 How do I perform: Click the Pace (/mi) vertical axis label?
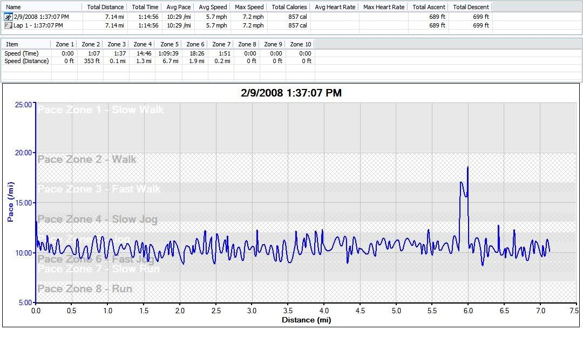pyautogui.click(x=11, y=202)
